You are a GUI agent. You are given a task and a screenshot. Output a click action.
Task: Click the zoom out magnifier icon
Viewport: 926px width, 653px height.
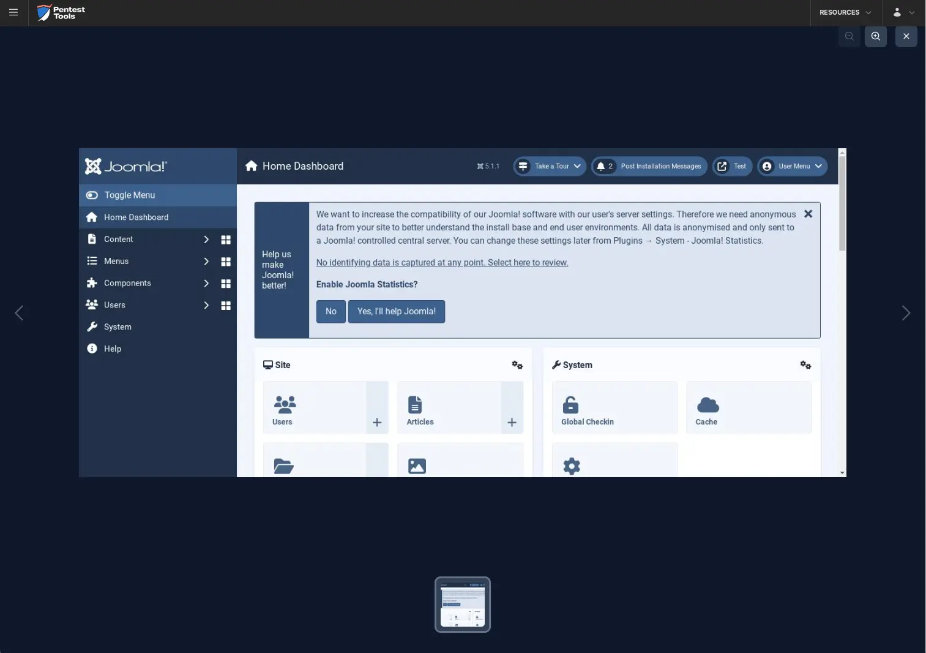(x=849, y=36)
